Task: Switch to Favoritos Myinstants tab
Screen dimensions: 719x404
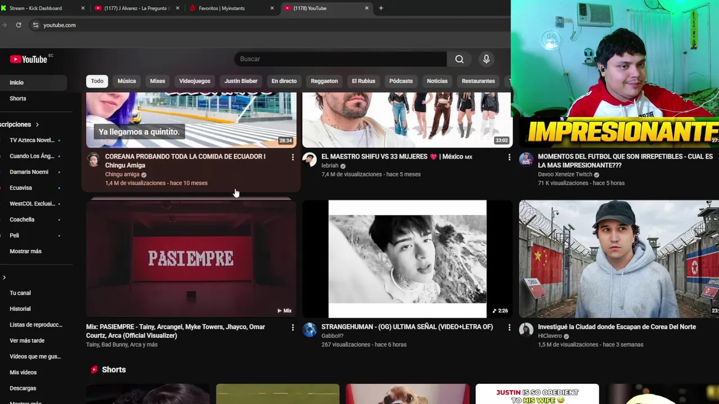Action: [x=232, y=8]
